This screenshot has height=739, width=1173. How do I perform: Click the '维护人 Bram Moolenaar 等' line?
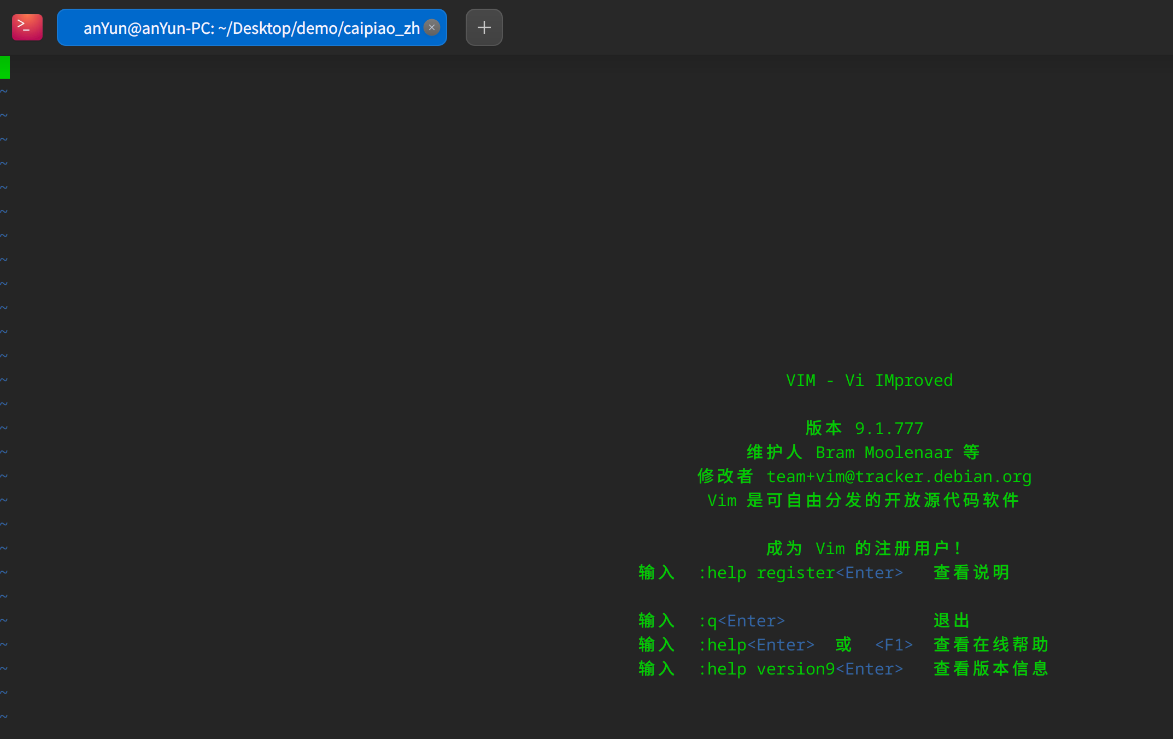point(864,453)
